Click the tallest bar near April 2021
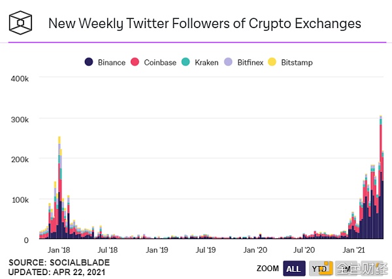This screenshot has height=279, width=392. pos(381,177)
